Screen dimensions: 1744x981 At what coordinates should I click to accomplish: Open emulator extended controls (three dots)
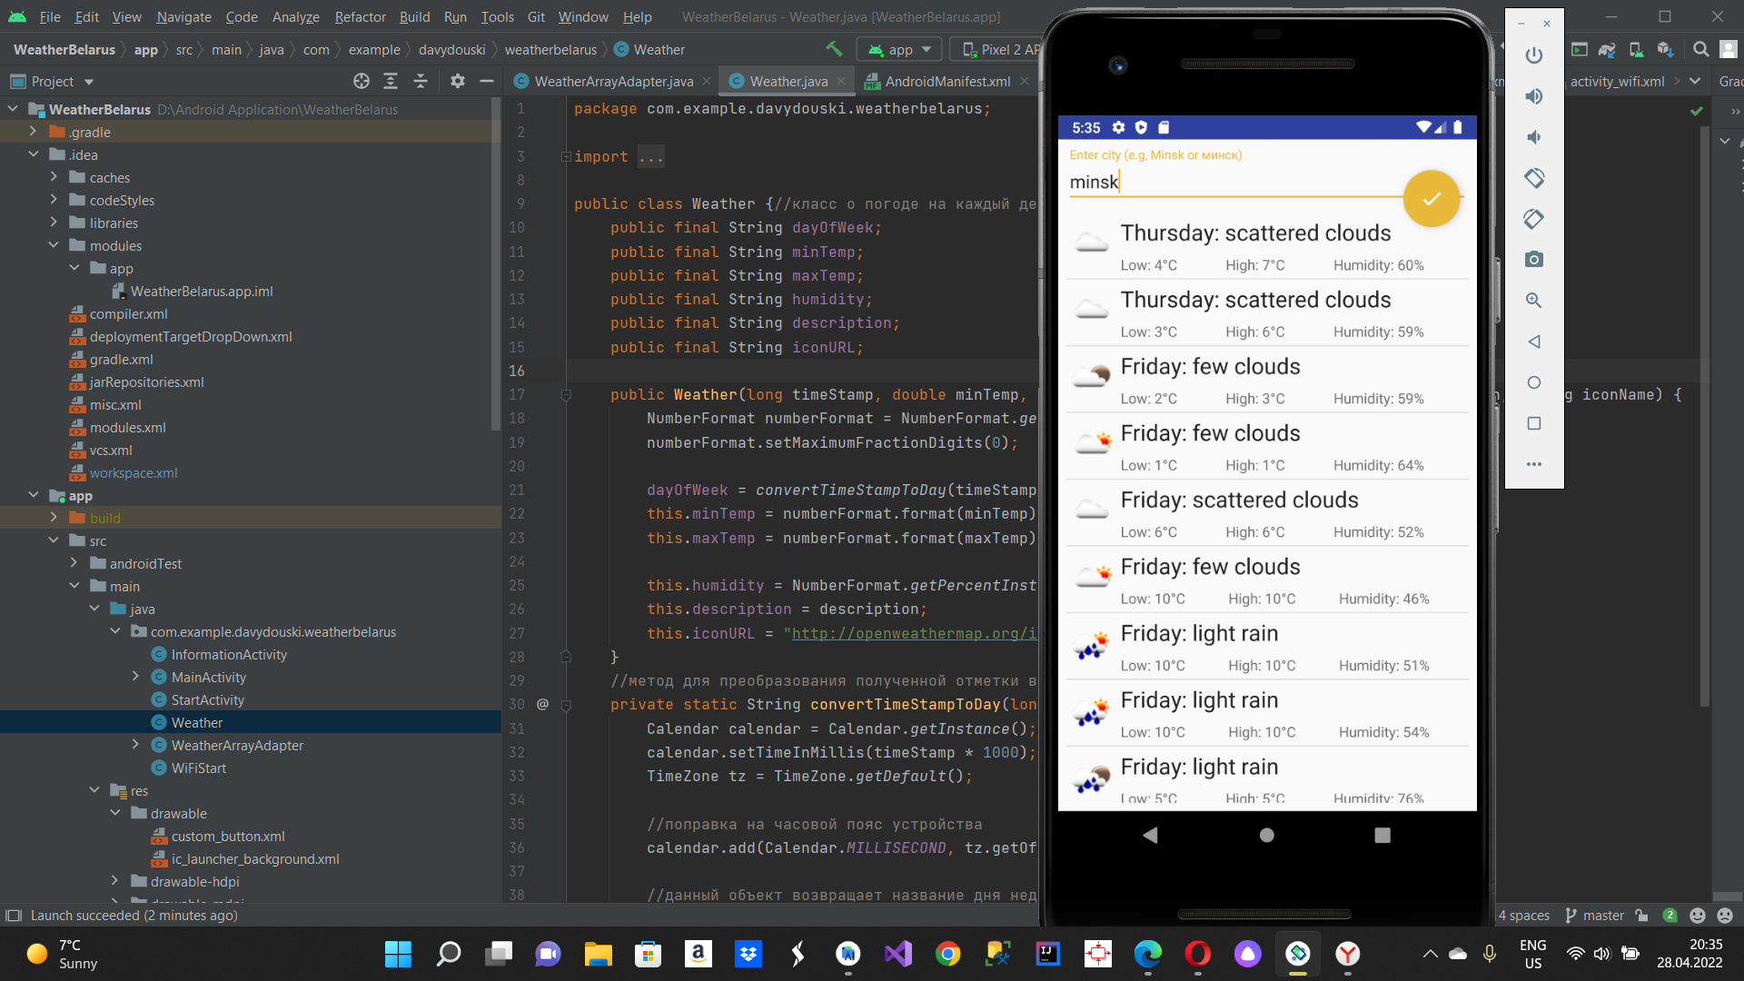click(x=1534, y=464)
